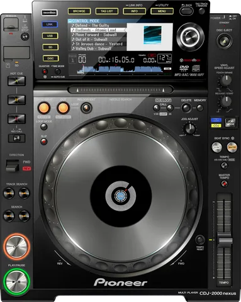
Task: Toggle the orange beat sync MASTER button
Action: pyautogui.click(x=232, y=147)
